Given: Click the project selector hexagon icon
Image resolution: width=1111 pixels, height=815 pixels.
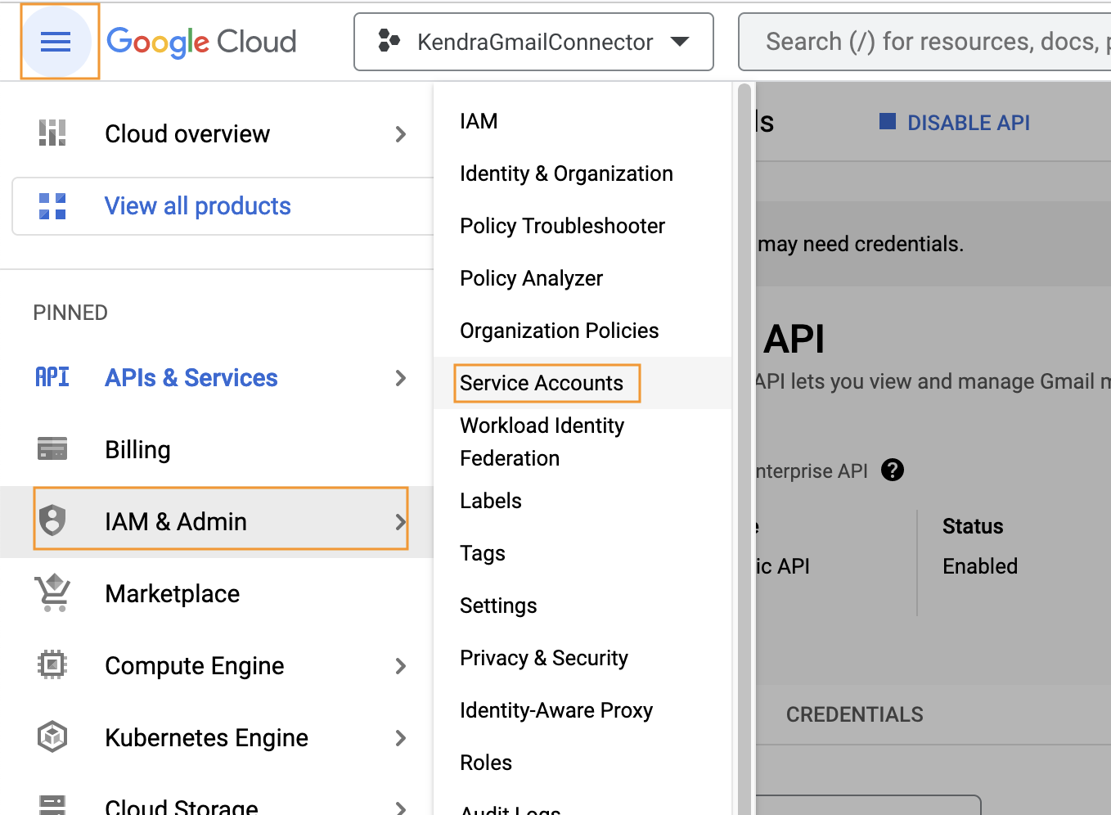Looking at the screenshot, I should click(389, 40).
